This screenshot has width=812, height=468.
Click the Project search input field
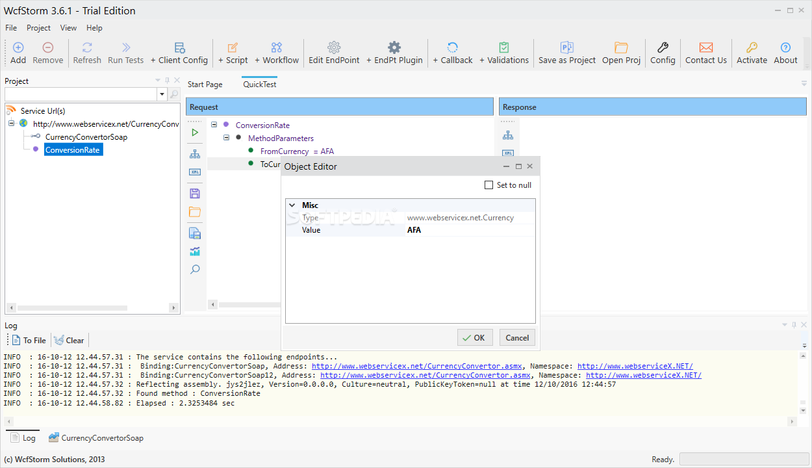click(x=81, y=95)
